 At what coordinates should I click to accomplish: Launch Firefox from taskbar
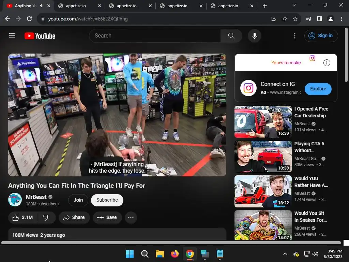point(175,254)
